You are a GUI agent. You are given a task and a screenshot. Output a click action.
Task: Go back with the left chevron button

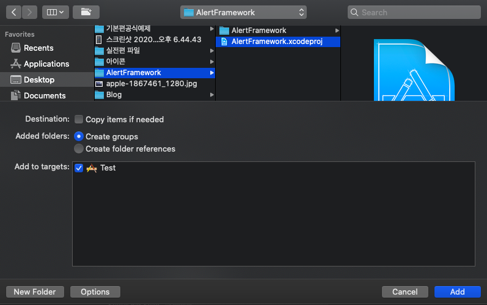click(13, 12)
